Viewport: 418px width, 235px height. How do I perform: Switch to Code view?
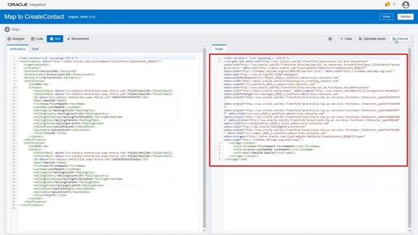coord(37,39)
